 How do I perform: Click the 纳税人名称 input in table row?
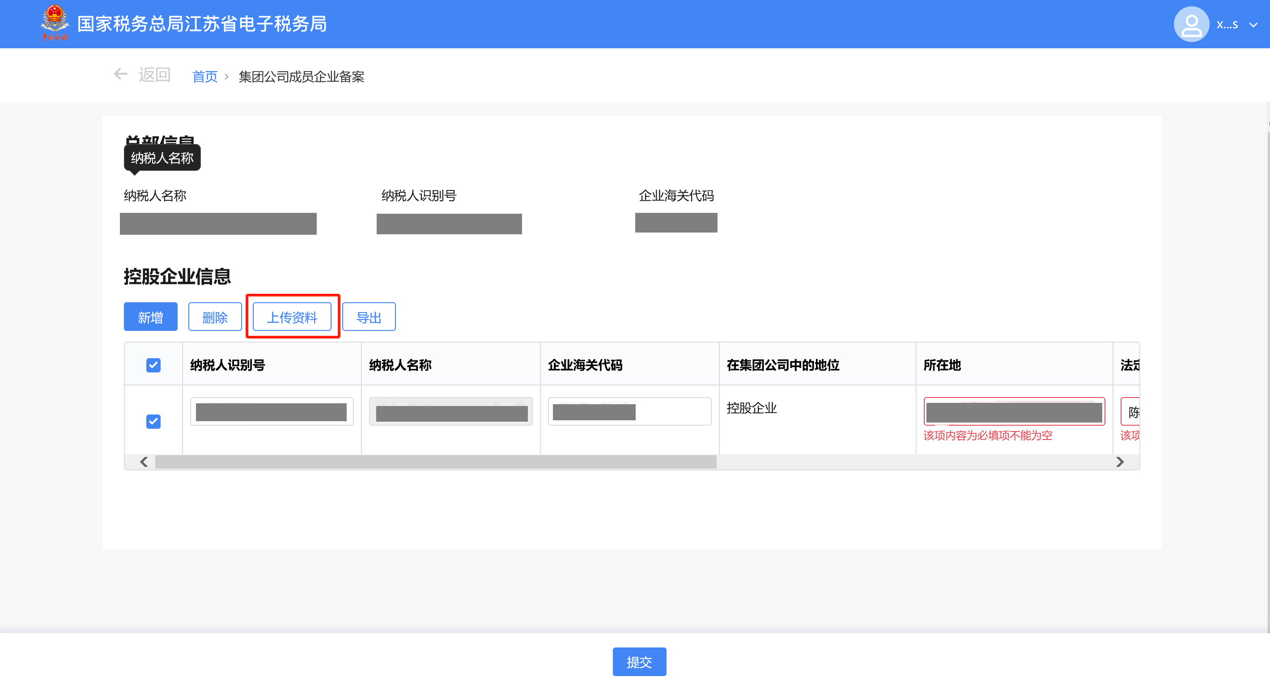tap(450, 411)
